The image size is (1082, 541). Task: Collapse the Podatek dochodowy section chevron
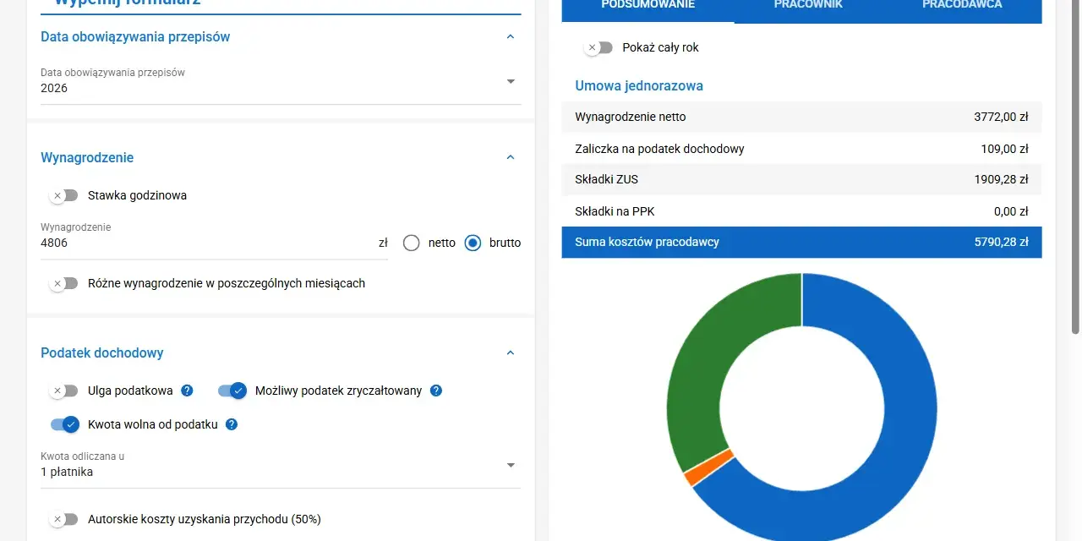coord(510,352)
